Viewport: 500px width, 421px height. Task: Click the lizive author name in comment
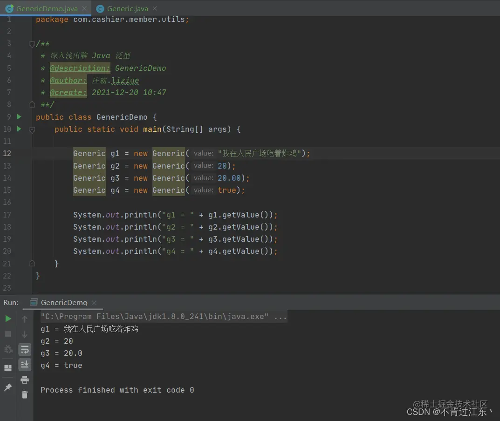[125, 80]
